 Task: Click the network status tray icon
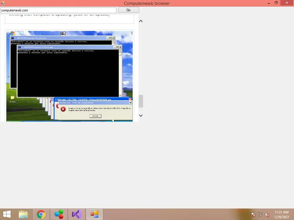[x=260, y=214]
